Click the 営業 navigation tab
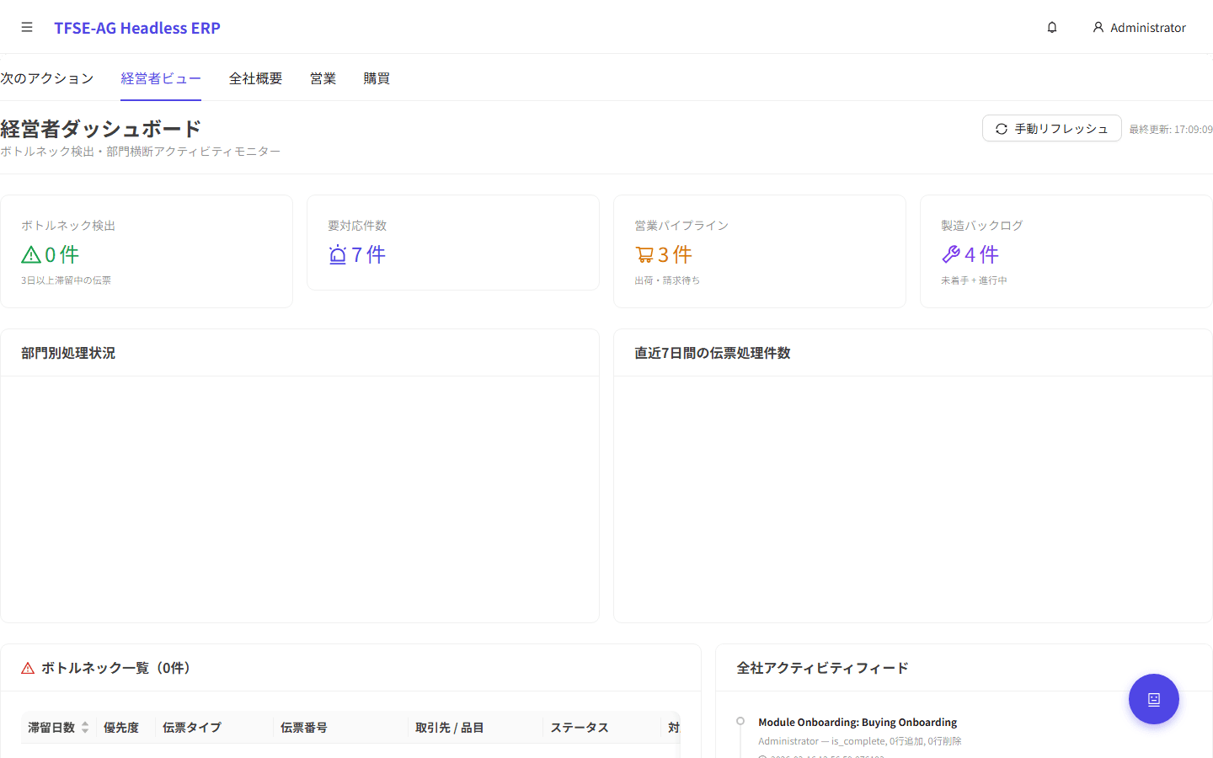 coord(323,77)
